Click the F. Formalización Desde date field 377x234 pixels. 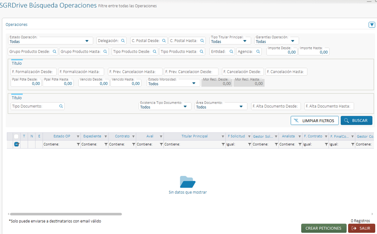[x=34, y=72]
